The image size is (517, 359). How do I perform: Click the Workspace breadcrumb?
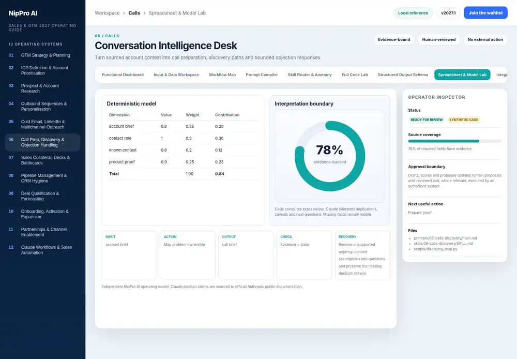click(107, 13)
